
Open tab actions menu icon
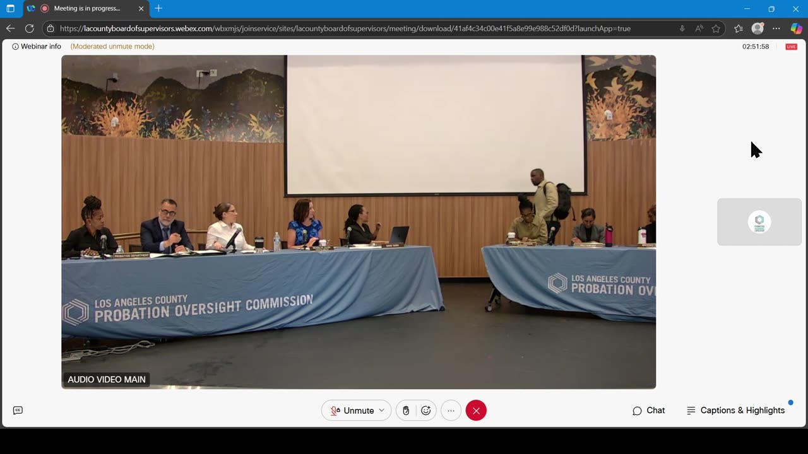point(10,9)
